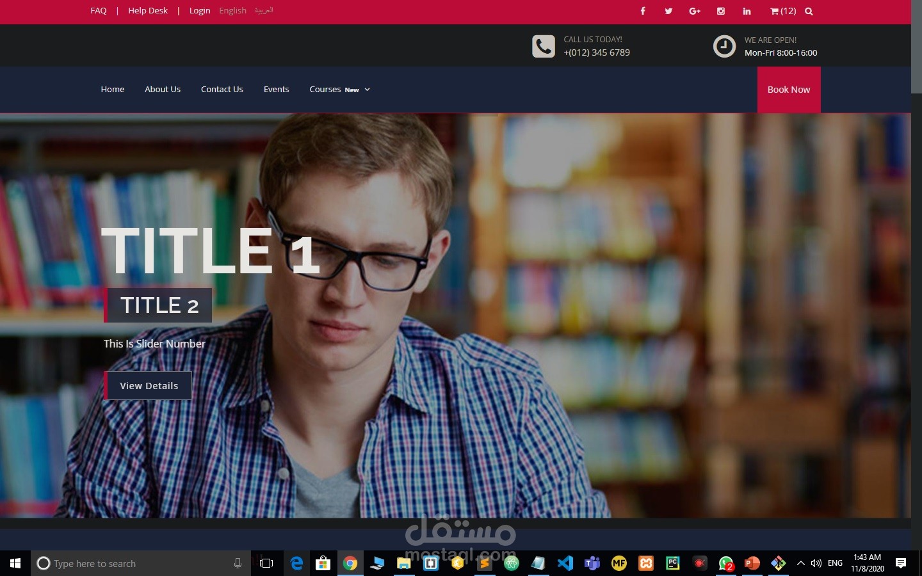Click the clock icon beside We Are Open
Image resolution: width=922 pixels, height=576 pixels.
(x=724, y=46)
